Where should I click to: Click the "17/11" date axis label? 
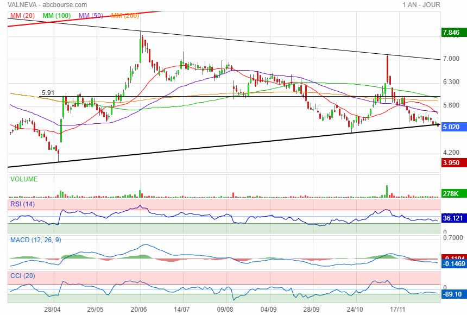[398, 310]
